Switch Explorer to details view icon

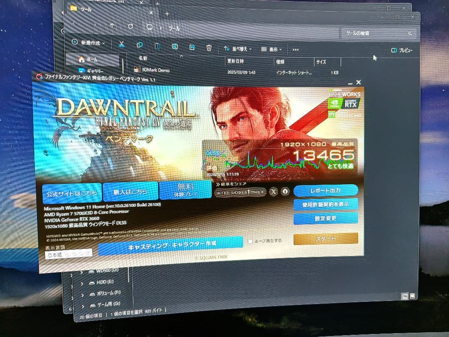tap(405, 296)
